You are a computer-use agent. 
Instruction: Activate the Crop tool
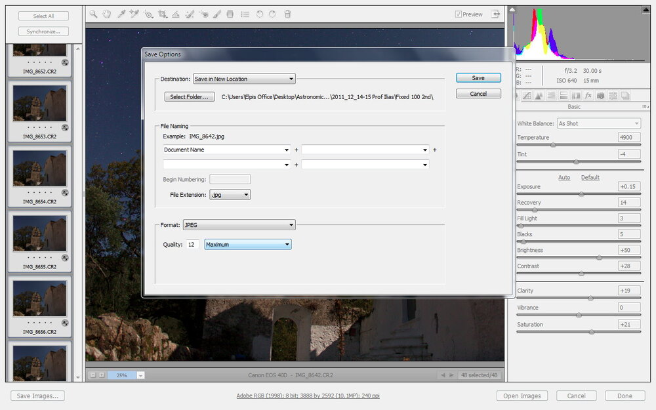click(x=162, y=14)
